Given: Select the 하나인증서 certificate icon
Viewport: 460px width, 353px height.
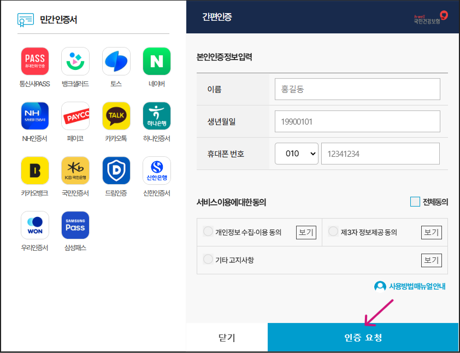Looking at the screenshot, I should (156, 115).
